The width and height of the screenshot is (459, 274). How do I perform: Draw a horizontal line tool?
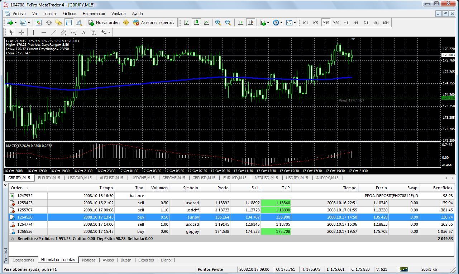tap(43, 32)
